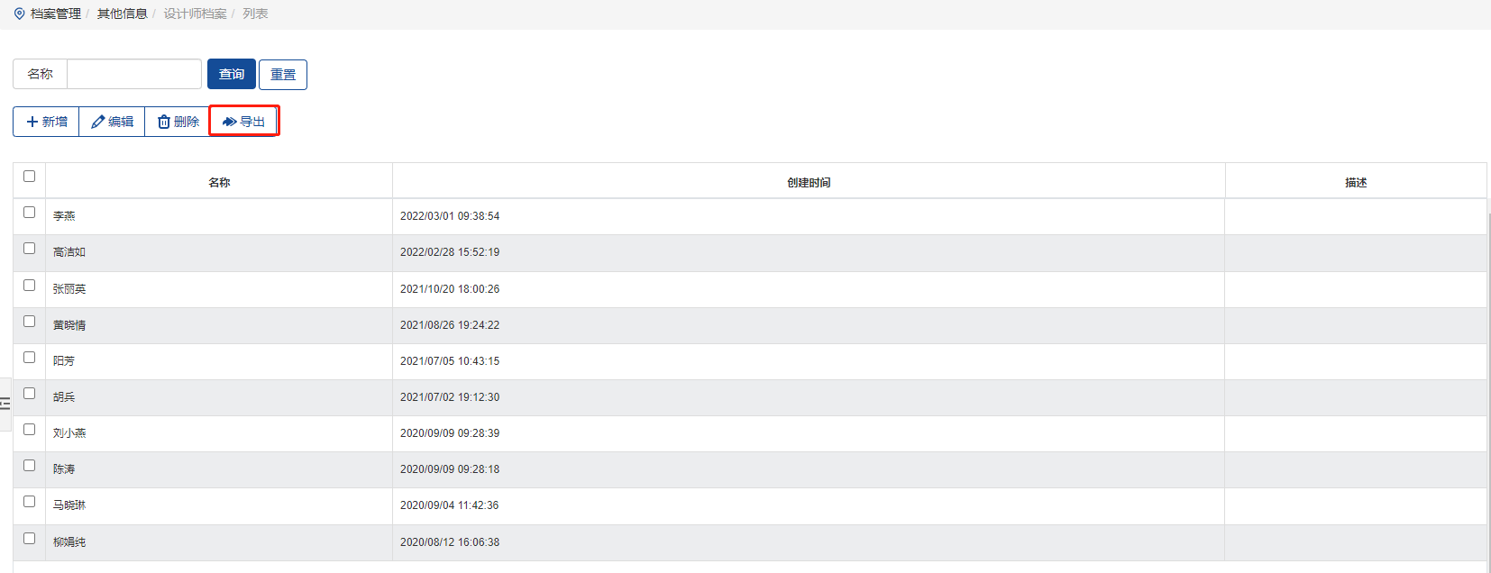Click the 描述 column header
The height and width of the screenshot is (573, 1491).
tap(1356, 182)
